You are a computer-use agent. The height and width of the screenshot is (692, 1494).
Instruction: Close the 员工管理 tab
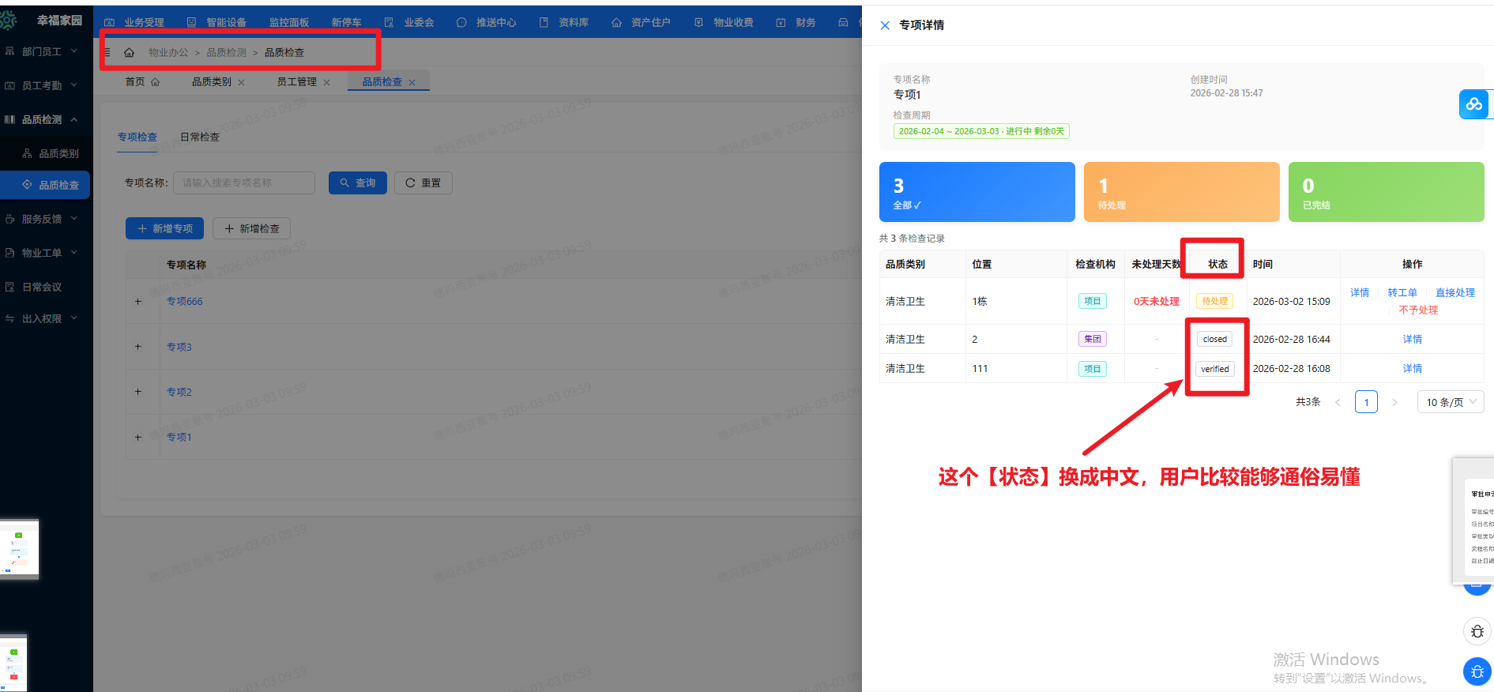[x=327, y=83]
